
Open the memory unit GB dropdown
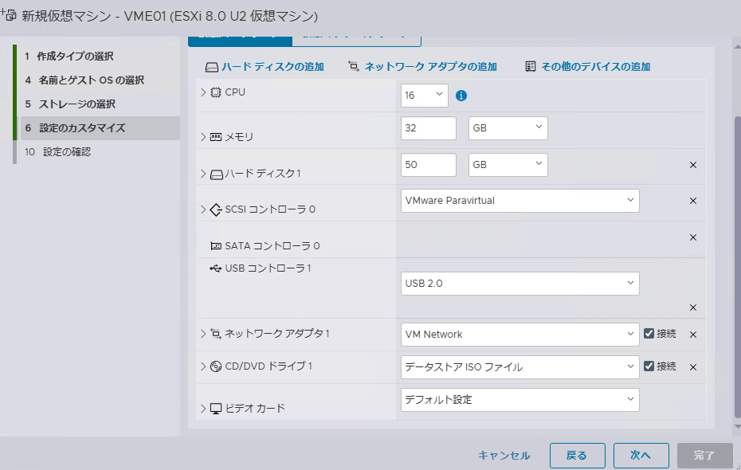508,128
